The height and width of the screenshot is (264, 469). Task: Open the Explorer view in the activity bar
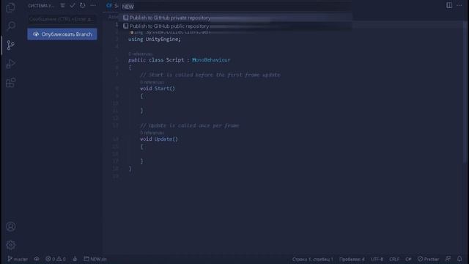click(x=11, y=7)
